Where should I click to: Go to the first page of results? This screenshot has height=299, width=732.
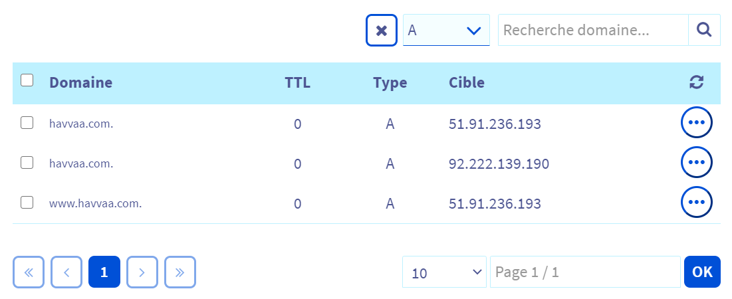[28, 272]
